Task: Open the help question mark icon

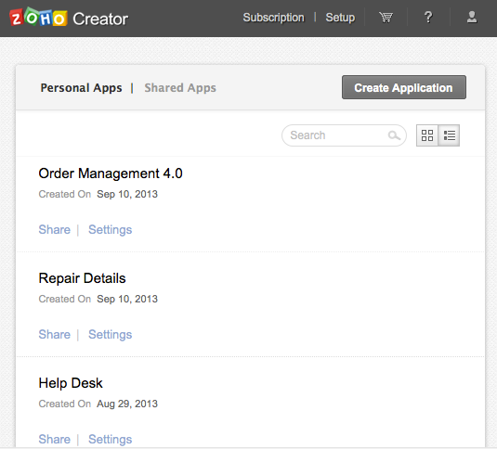Action: 428,17
